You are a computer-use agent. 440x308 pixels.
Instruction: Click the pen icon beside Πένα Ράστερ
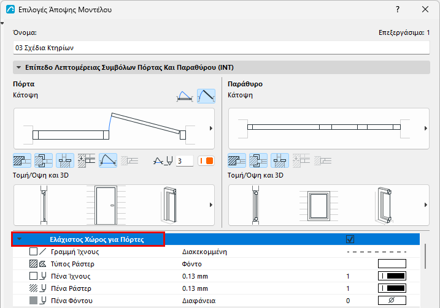pyautogui.click(x=43, y=288)
